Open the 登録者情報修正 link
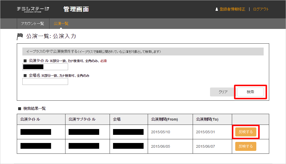 232,9
